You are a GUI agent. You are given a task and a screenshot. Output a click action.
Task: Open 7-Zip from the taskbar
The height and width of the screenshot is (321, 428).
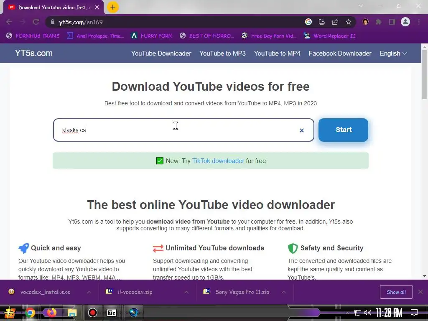click(111, 313)
